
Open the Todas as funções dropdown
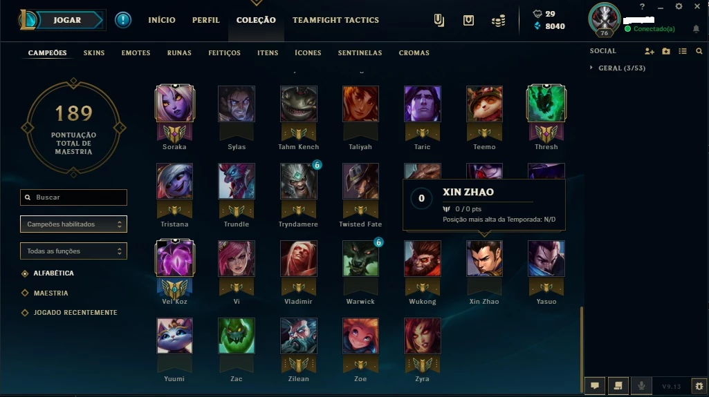coord(74,251)
